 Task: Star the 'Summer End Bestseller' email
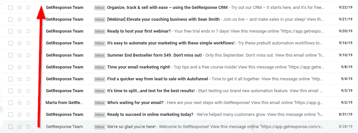tap(20, 55)
